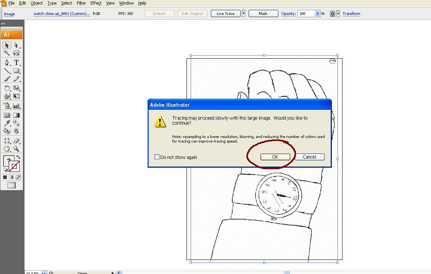Screen dimensions: 431x274
Task: Choose the Column Graph tool
Action: 16,106
